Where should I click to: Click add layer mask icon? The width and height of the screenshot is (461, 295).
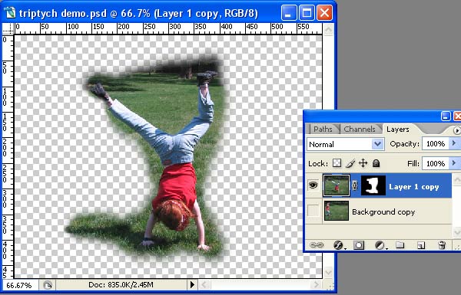coord(359,245)
